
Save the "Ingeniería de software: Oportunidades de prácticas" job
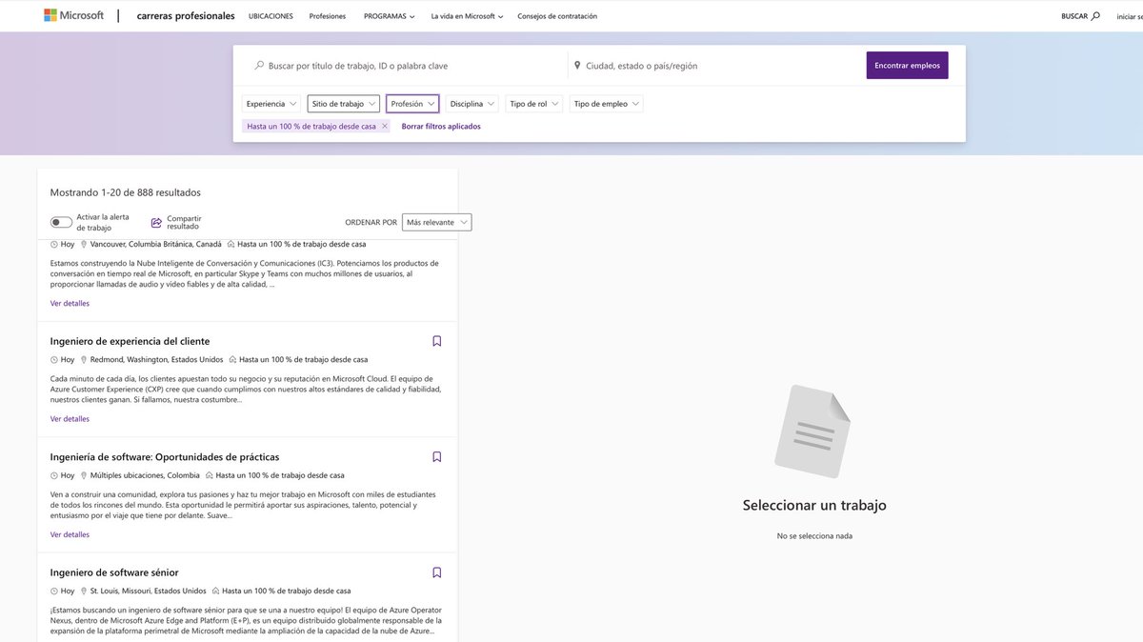click(436, 455)
